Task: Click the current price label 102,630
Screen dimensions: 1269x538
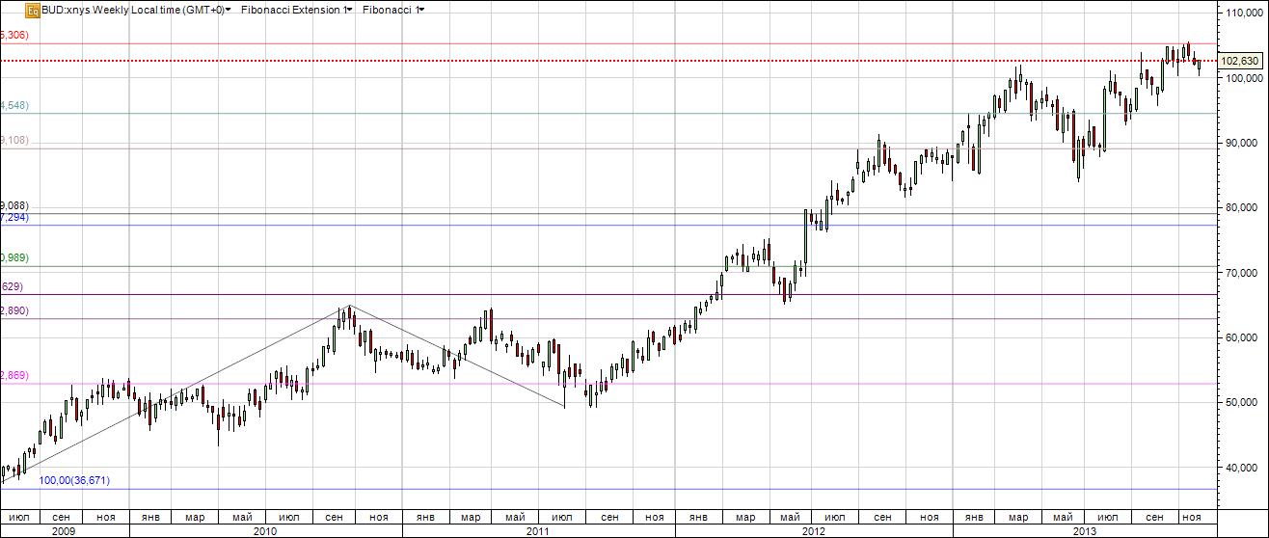Action: (1240, 60)
